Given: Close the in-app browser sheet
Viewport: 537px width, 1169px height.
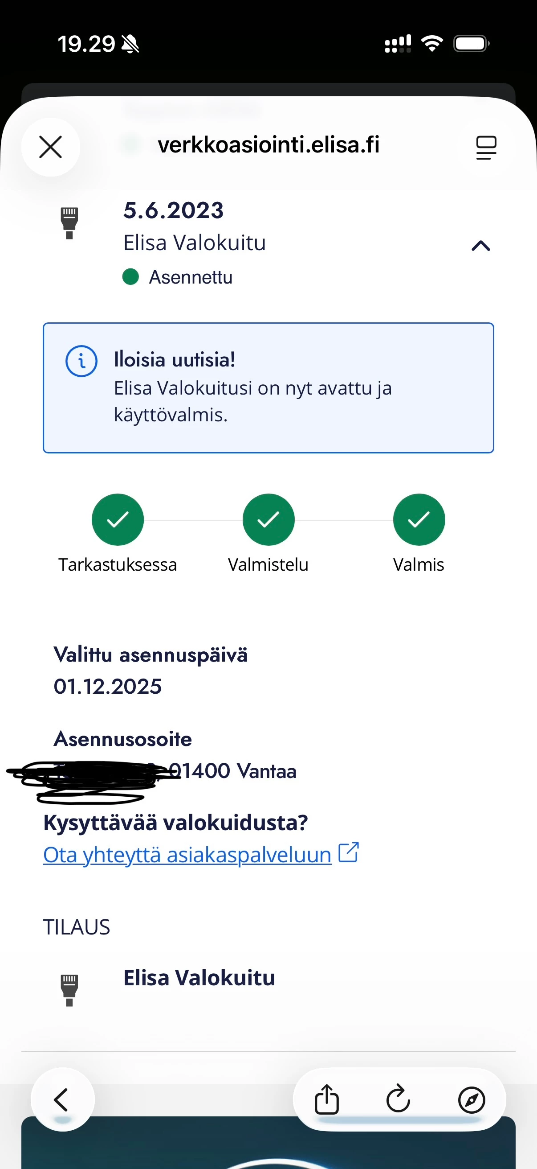Looking at the screenshot, I should point(50,147).
